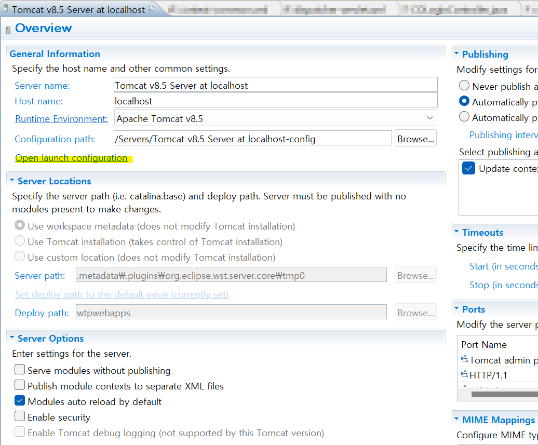The height and width of the screenshot is (445, 538).
Task: Click the HTTP/1.1 port row icon
Action: tap(464, 374)
